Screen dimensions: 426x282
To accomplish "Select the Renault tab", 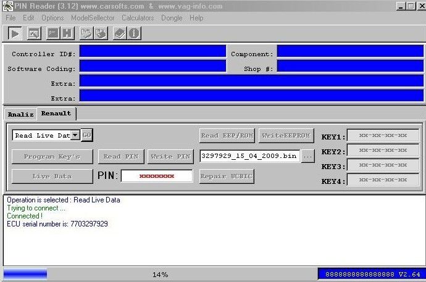I will point(56,114).
